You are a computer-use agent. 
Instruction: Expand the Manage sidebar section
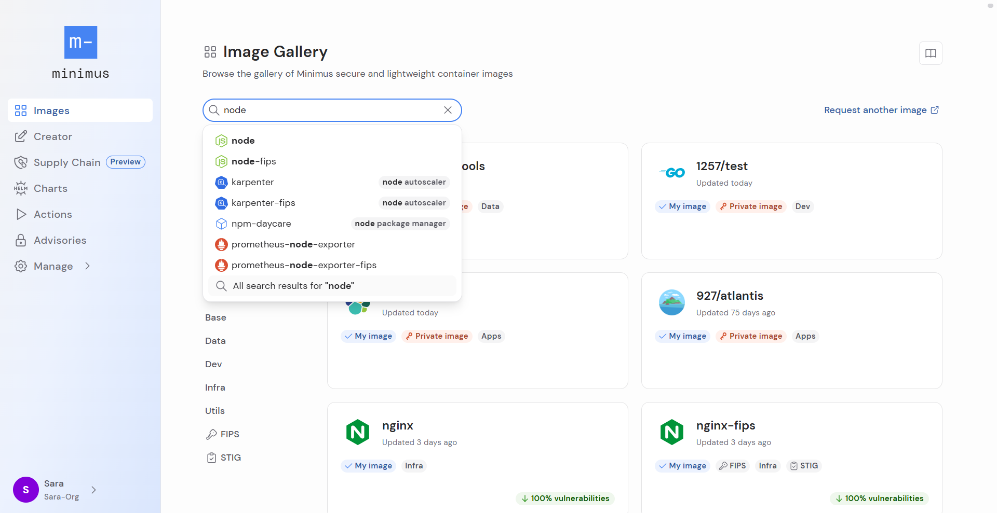point(87,266)
